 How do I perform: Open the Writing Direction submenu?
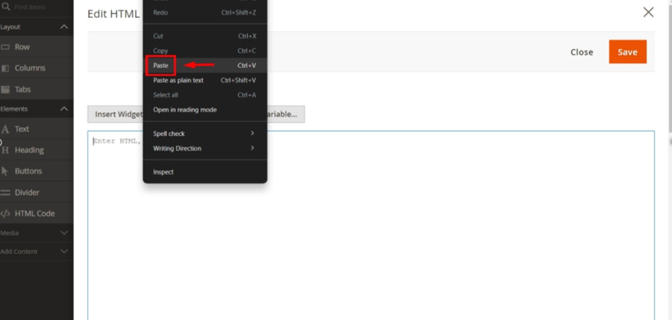pyautogui.click(x=205, y=148)
